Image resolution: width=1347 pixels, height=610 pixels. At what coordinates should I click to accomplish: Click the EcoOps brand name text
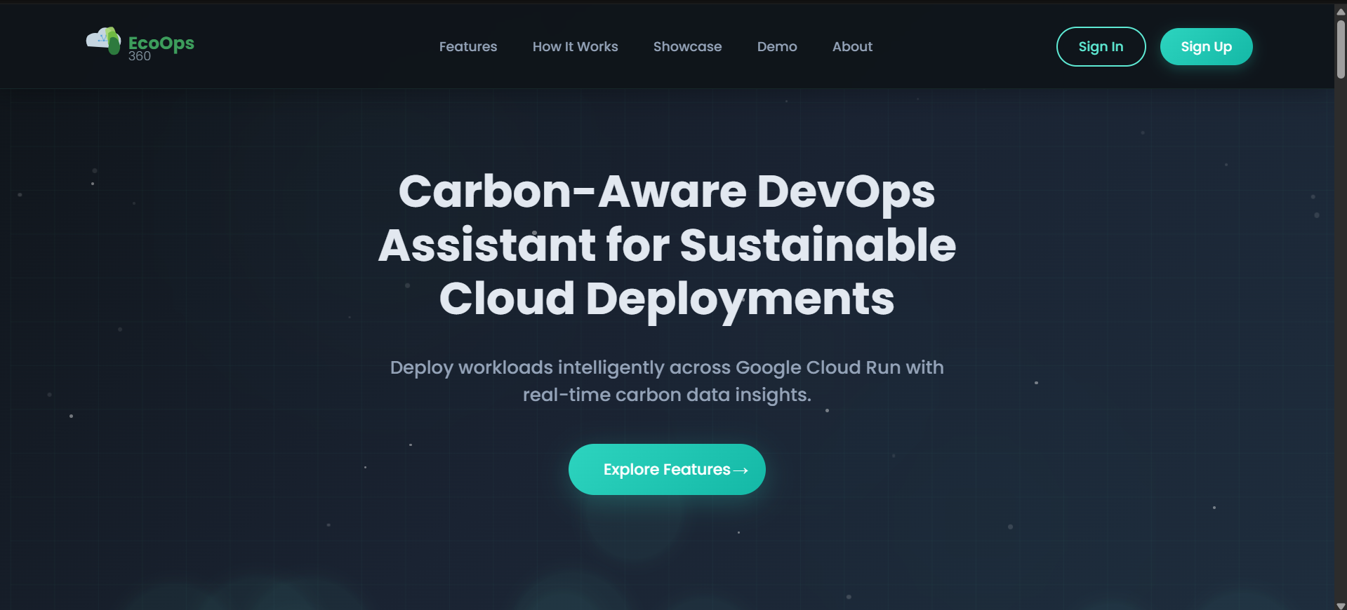pos(161,43)
